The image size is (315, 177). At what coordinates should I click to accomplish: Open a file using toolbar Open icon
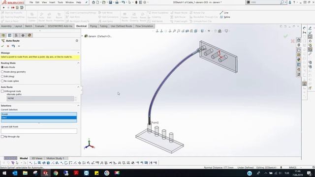pos(104,2)
